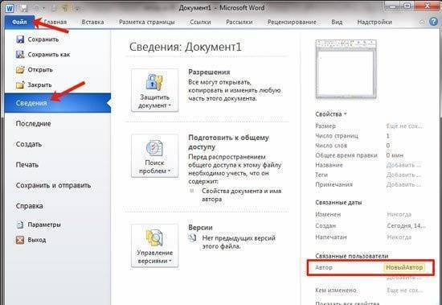The width and height of the screenshot is (442, 305).
Task: Click the Изменен date label
Action: click(x=328, y=215)
